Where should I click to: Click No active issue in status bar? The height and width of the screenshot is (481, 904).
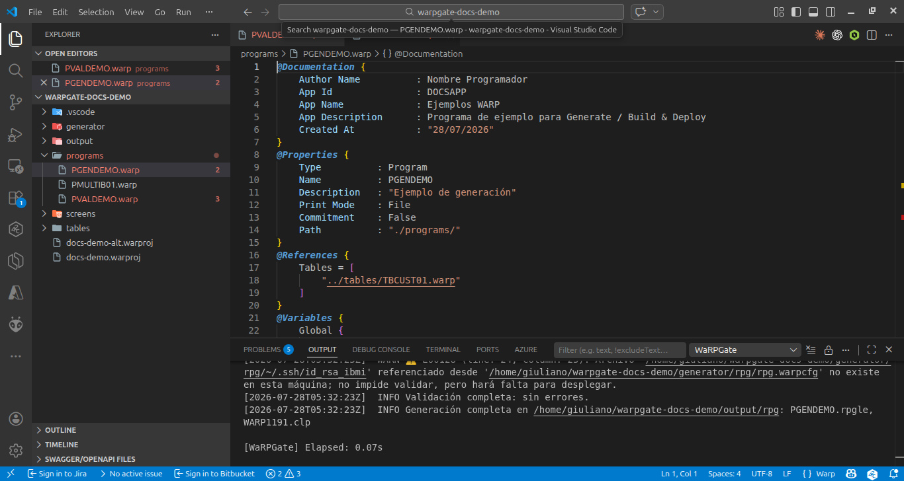(x=130, y=474)
